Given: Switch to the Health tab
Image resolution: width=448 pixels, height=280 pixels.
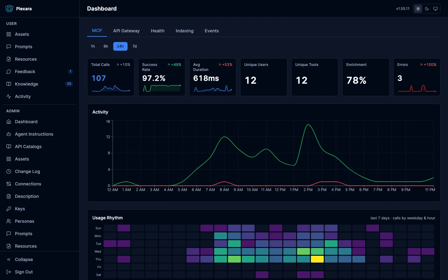Looking at the screenshot, I should coord(158,31).
